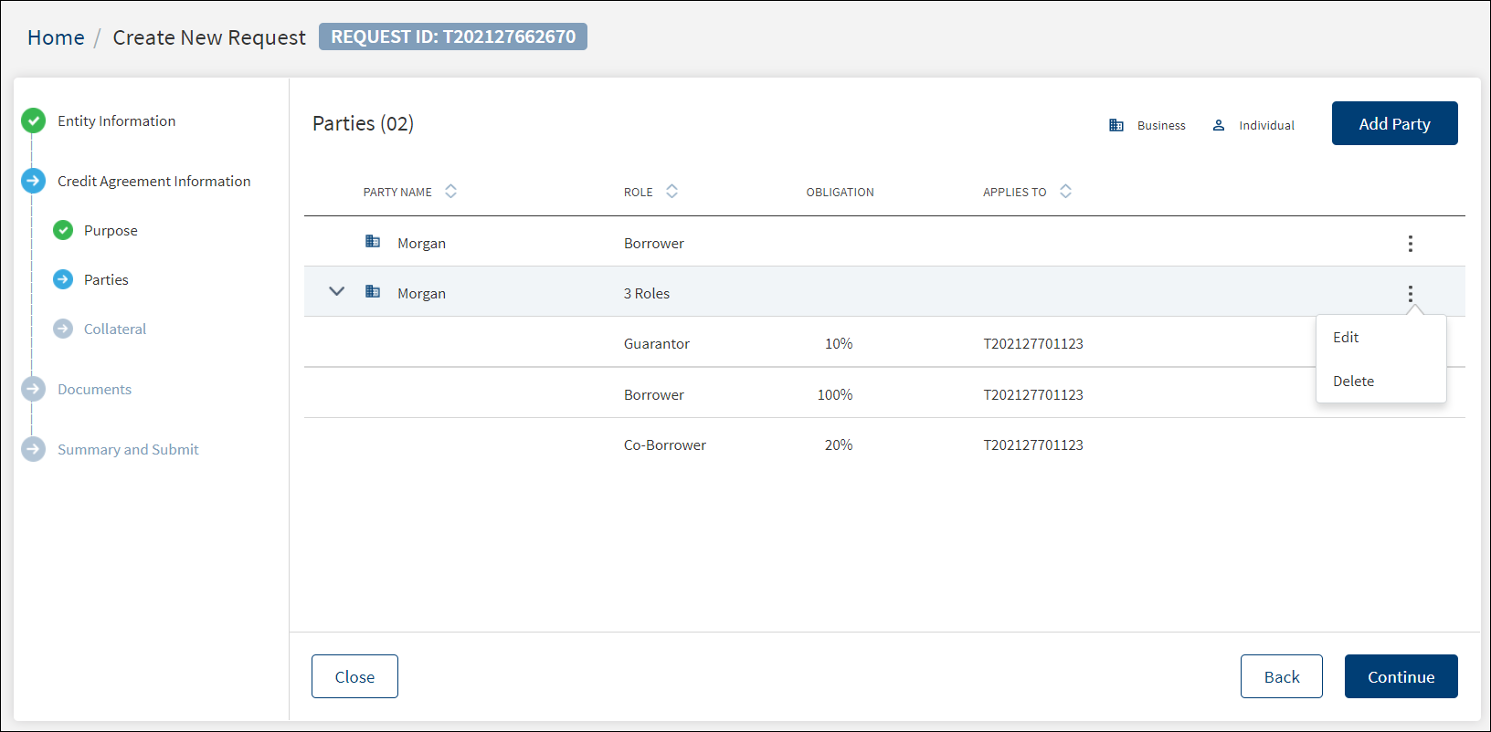Click Morgan name in the 3 Roles row
The image size is (1491, 732).
point(421,294)
